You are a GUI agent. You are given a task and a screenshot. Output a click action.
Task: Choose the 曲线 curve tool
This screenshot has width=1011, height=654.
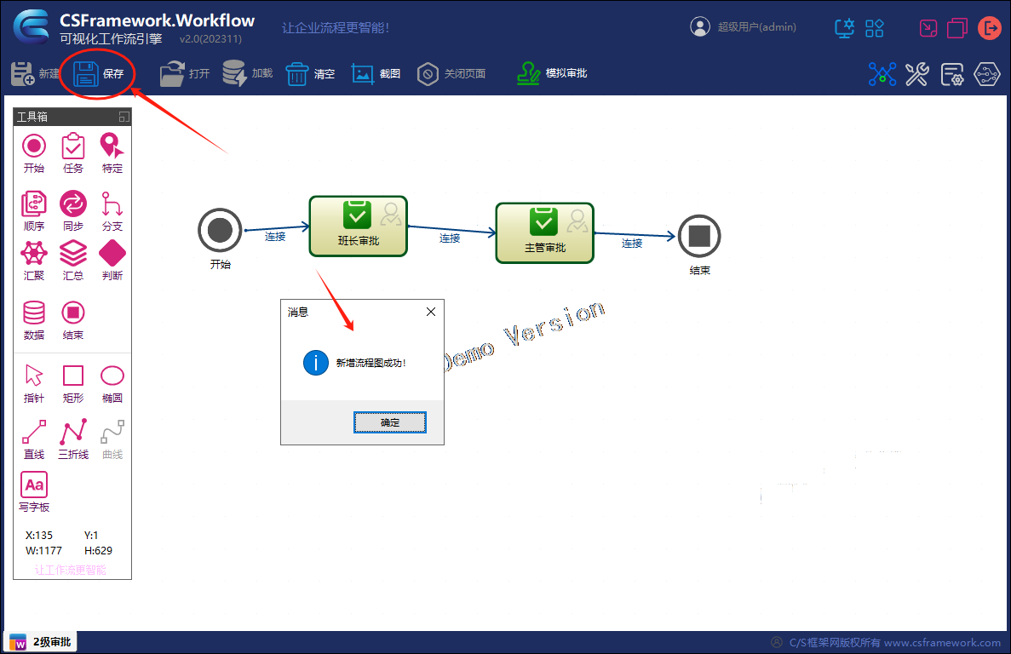point(112,439)
